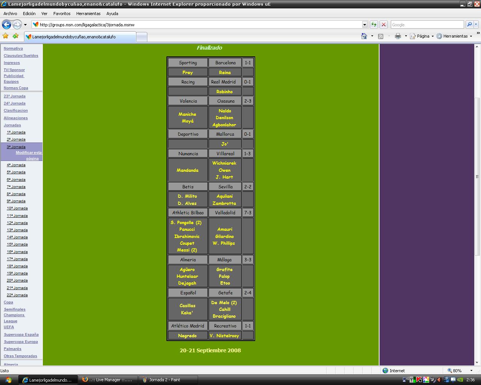Screen dimensions: 481x385
Task: Open the Favoritos menu
Action: [x=62, y=14]
